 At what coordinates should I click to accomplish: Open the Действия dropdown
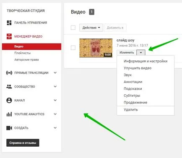click(91, 28)
